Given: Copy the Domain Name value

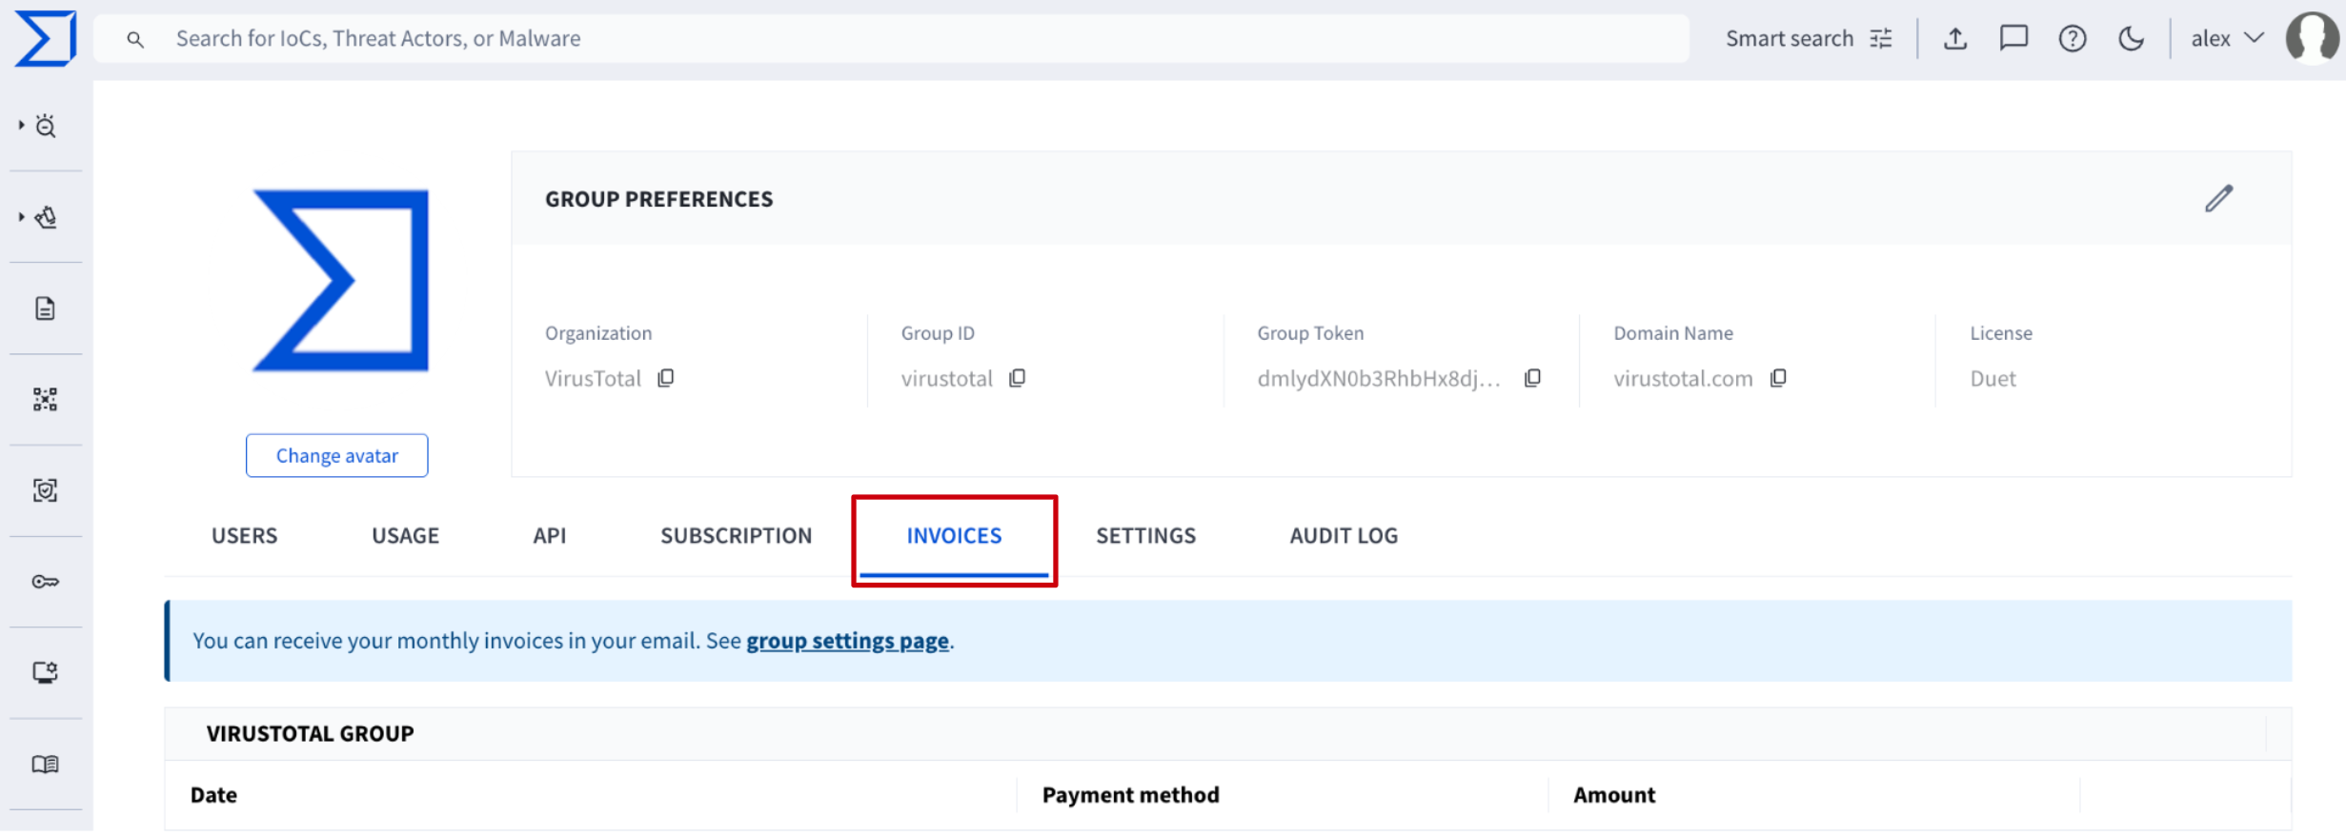Looking at the screenshot, I should coord(1778,378).
